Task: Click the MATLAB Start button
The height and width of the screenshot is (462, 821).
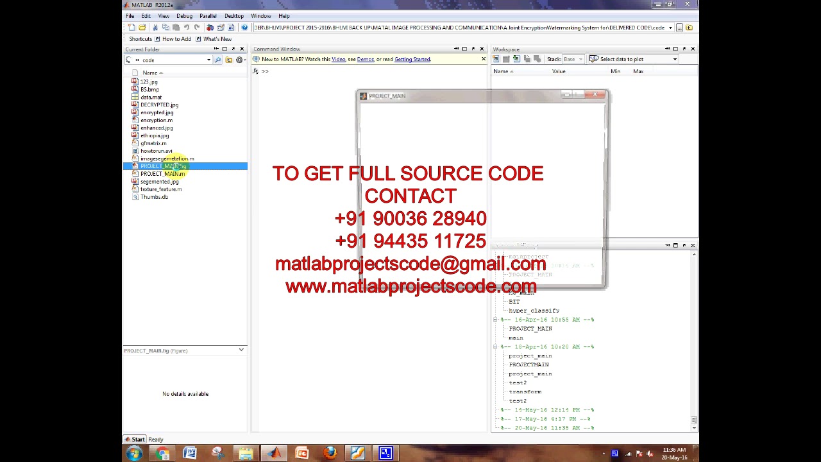Action: [x=135, y=440]
